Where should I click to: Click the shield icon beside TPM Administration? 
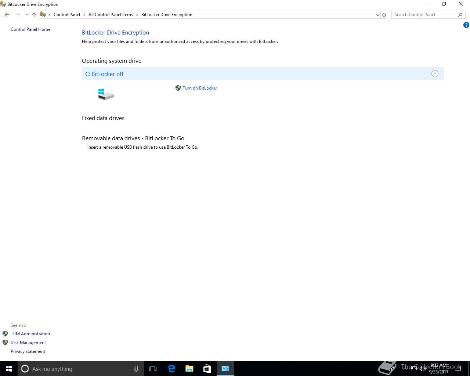5,334
